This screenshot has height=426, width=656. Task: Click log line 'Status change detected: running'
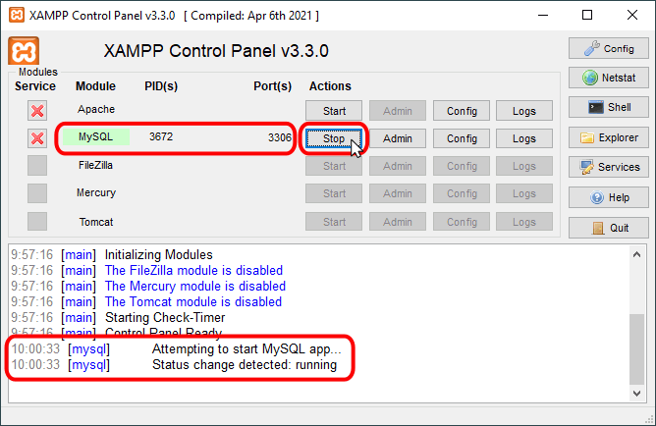245,365
